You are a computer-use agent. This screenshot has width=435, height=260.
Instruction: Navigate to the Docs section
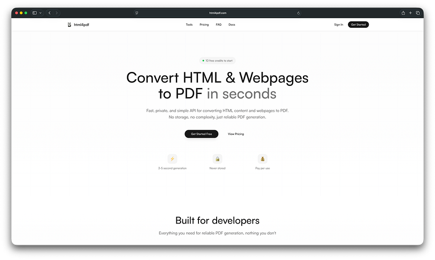pyautogui.click(x=232, y=25)
